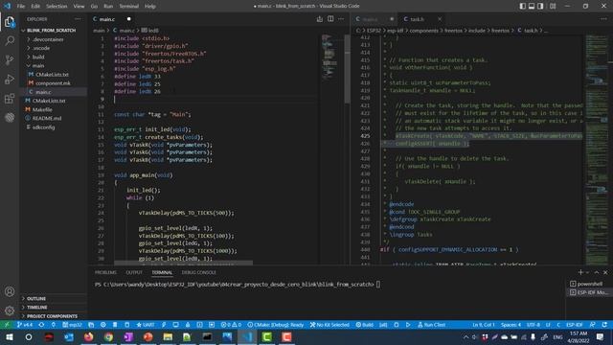Image resolution: width=613 pixels, height=345 pixels.
Task: Open more actions of left editor group
Action: [x=341, y=19]
